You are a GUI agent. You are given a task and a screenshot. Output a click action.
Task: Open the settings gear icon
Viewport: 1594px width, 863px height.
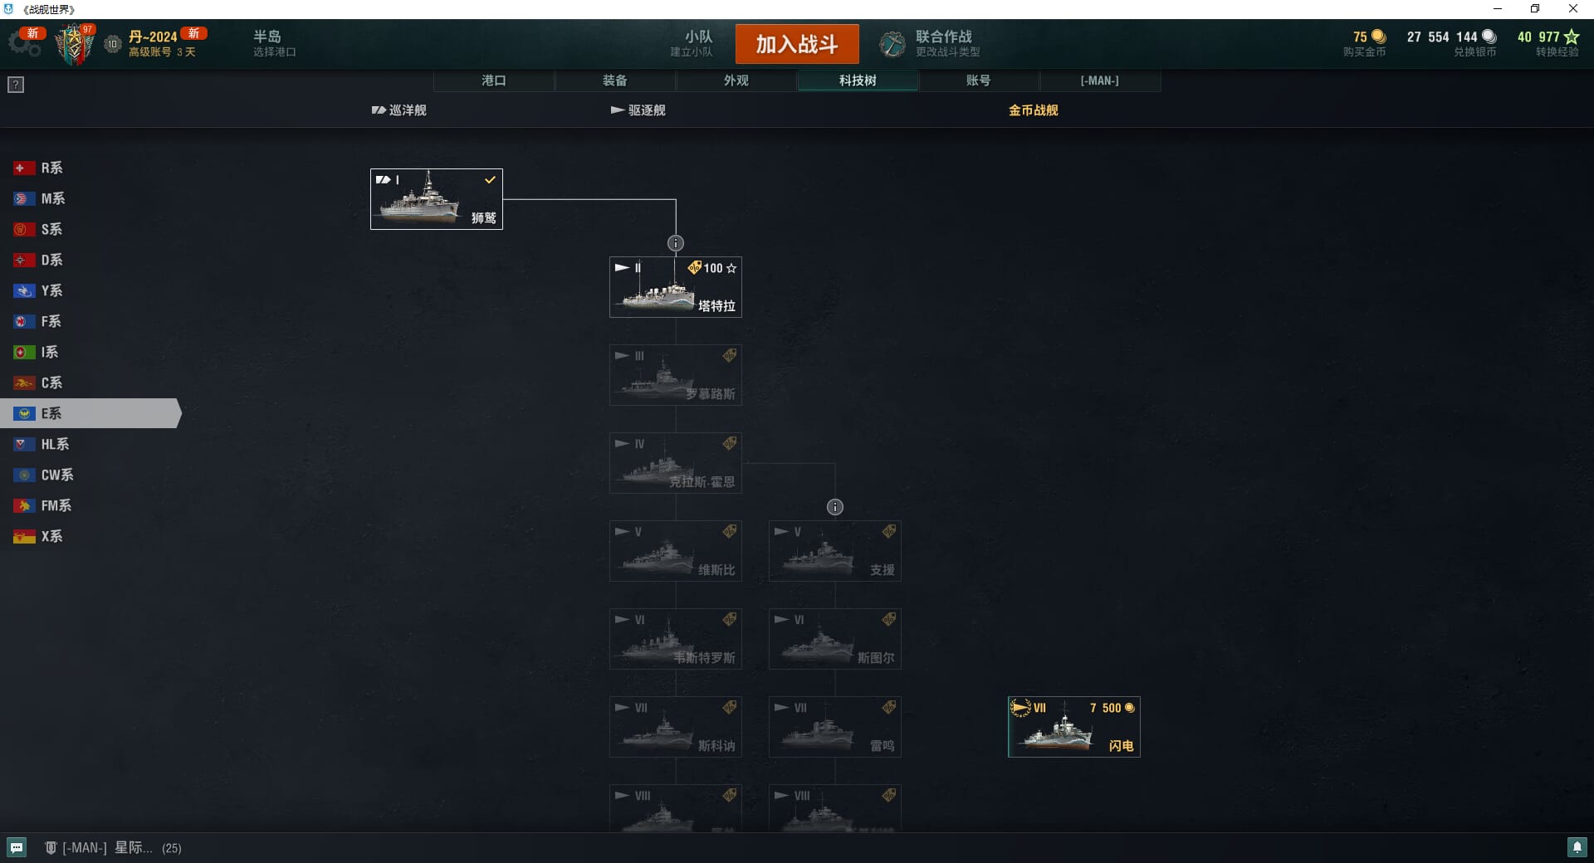click(24, 44)
